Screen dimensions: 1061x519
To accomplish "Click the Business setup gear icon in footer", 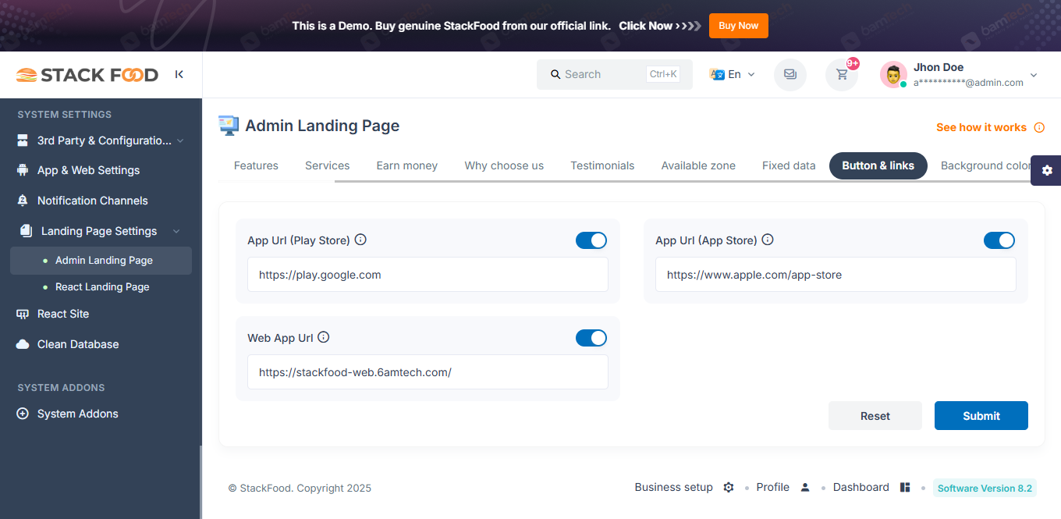I will point(729,487).
